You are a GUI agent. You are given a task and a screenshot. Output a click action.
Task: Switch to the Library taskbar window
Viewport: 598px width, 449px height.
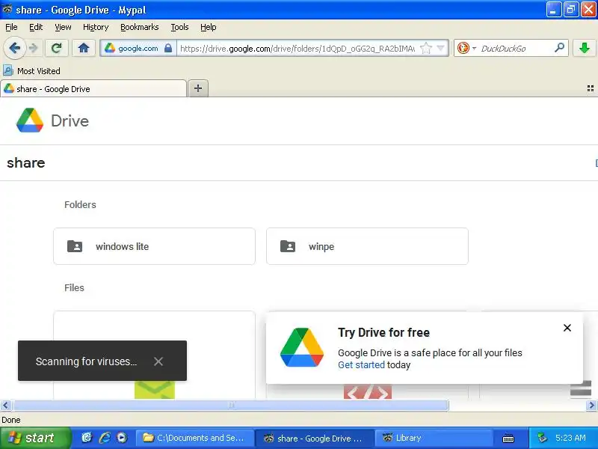pos(433,438)
